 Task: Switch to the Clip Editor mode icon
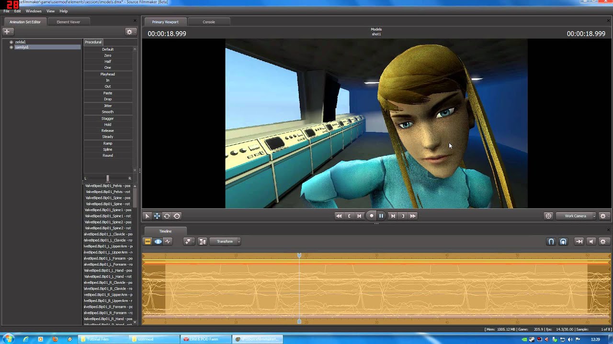tap(148, 241)
